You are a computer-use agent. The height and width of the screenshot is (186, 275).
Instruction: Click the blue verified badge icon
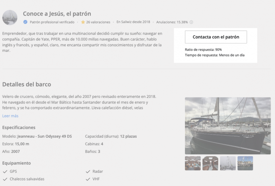point(25,22)
